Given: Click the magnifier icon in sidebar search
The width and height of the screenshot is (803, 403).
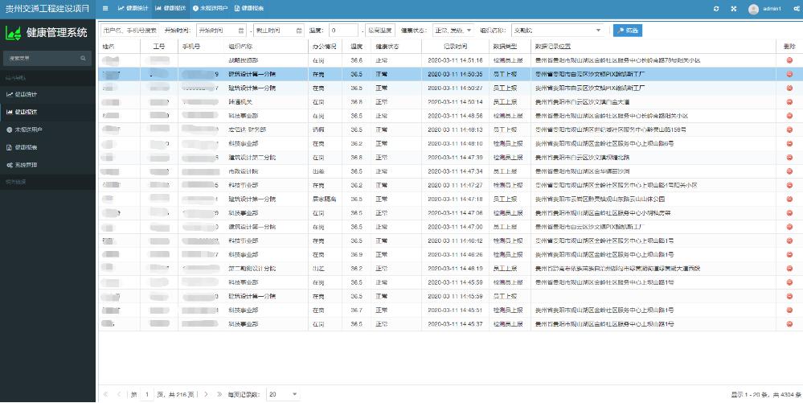Looking at the screenshot, I should click(x=83, y=59).
